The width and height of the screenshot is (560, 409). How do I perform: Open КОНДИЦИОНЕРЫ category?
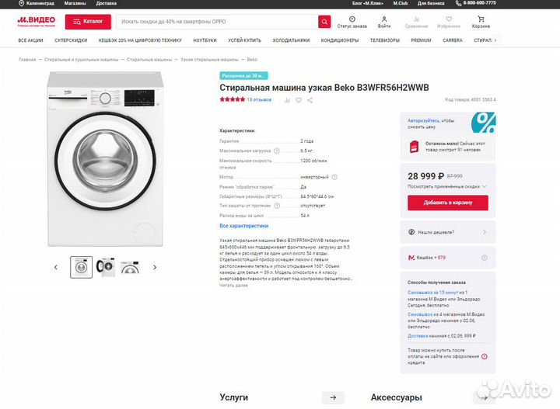(x=340, y=40)
